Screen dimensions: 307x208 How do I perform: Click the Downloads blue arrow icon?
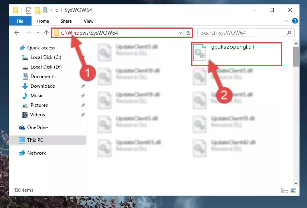25,86
